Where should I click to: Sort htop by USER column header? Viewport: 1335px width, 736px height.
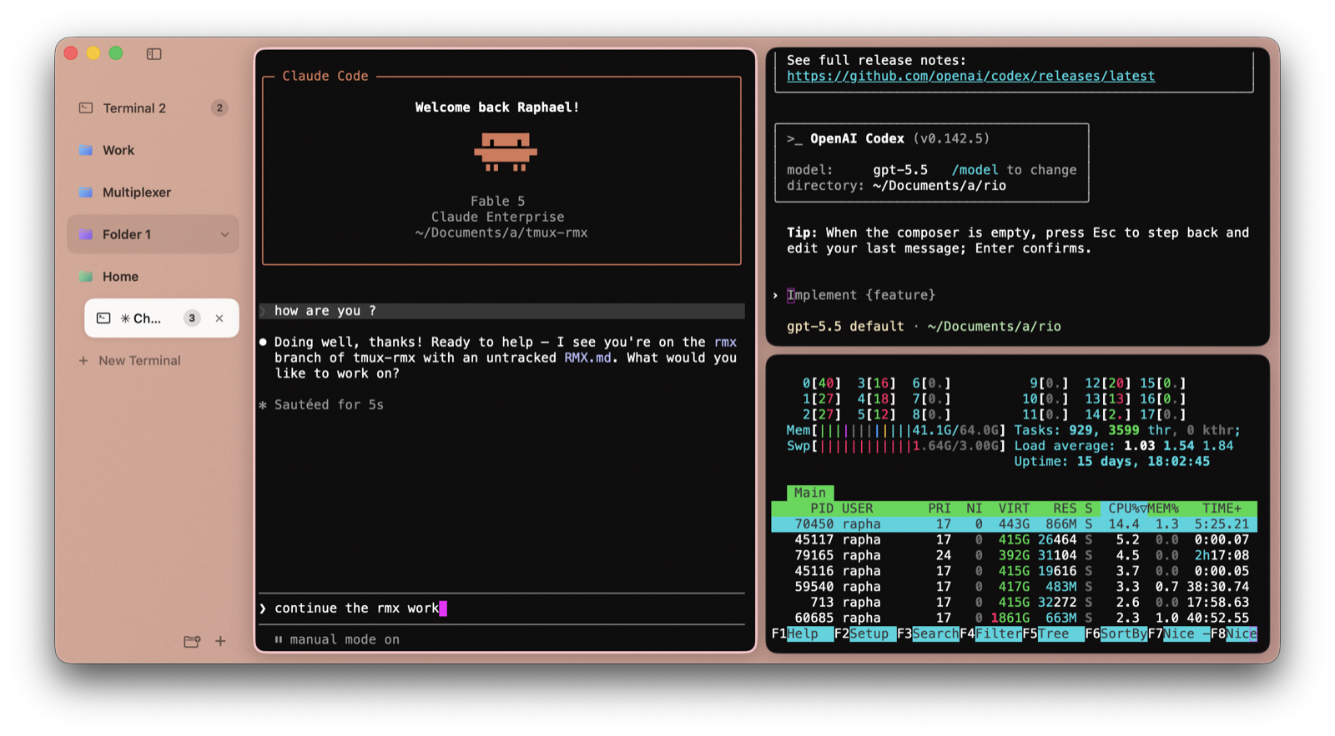(857, 508)
